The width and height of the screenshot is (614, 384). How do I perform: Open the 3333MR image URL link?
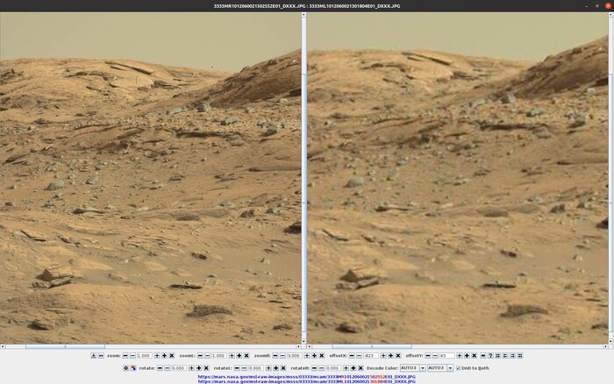point(307,377)
